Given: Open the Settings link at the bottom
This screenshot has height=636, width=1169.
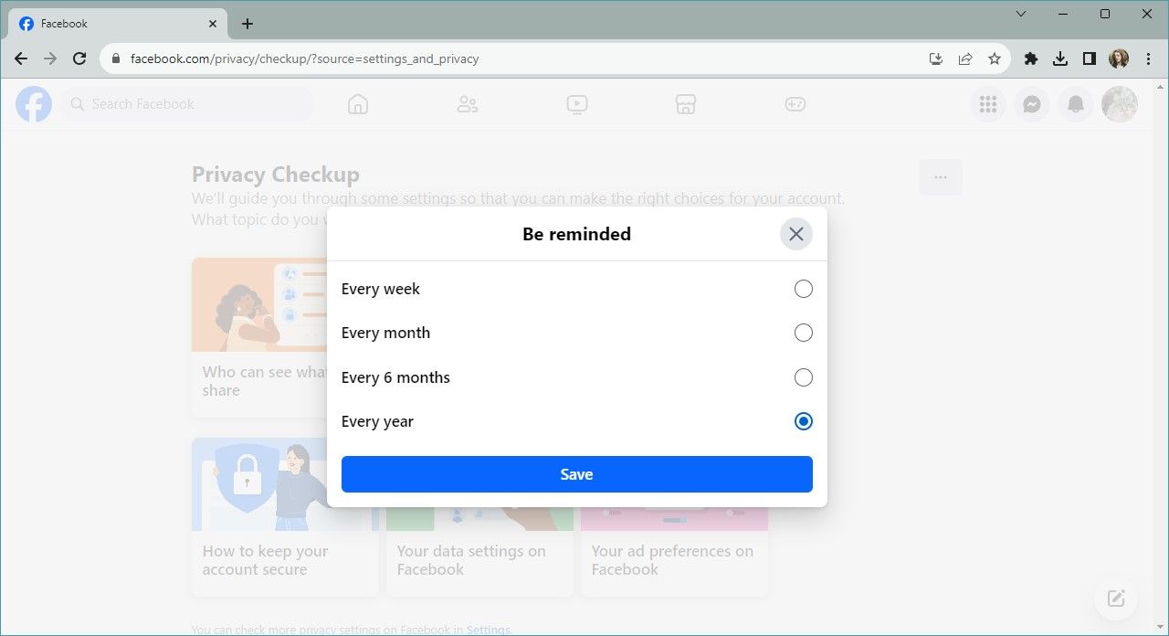Looking at the screenshot, I should (488, 629).
